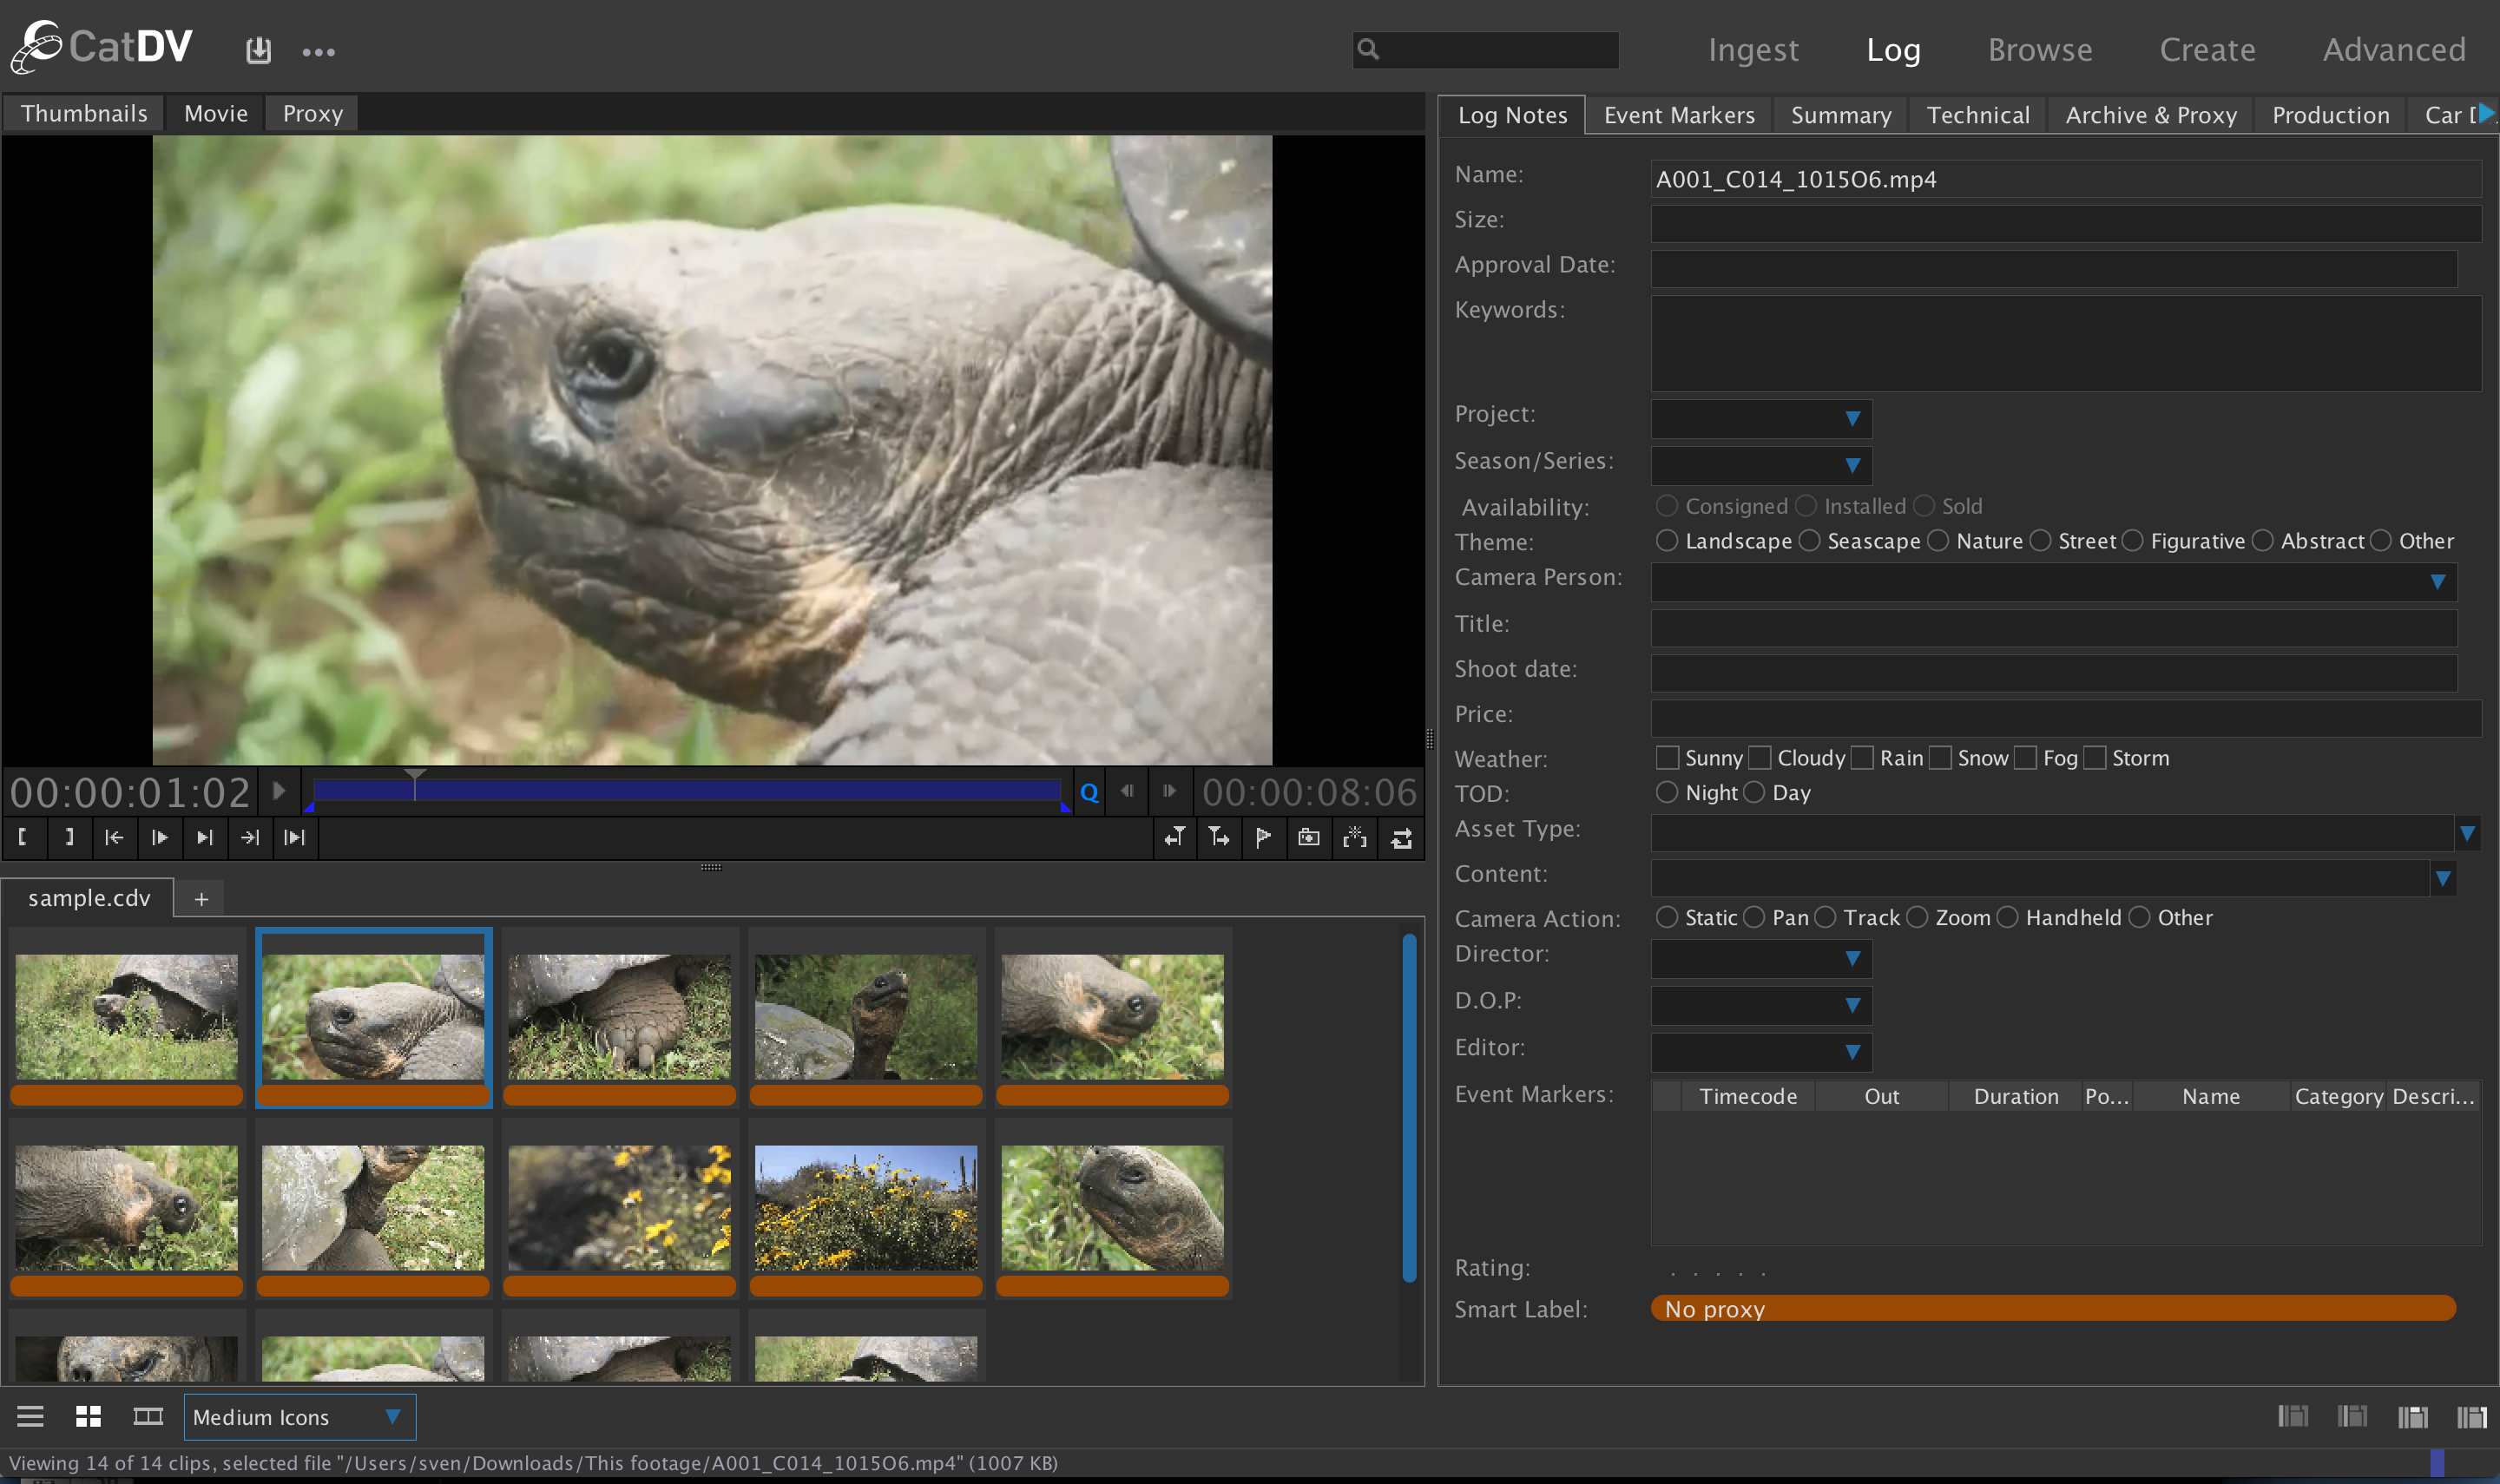Open the Ingest section from top navigation

(x=1754, y=49)
